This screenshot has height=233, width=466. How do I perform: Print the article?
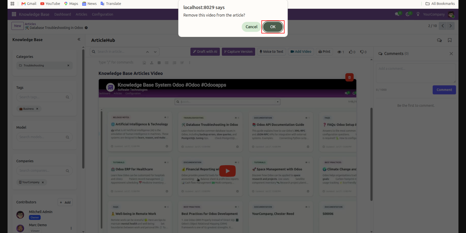point(324,52)
